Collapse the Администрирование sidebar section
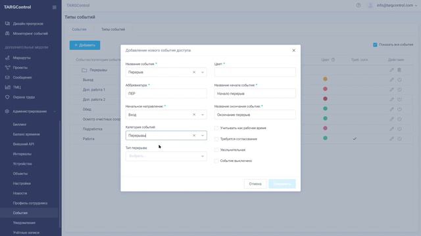The width and height of the screenshot is (421, 236). point(55,111)
